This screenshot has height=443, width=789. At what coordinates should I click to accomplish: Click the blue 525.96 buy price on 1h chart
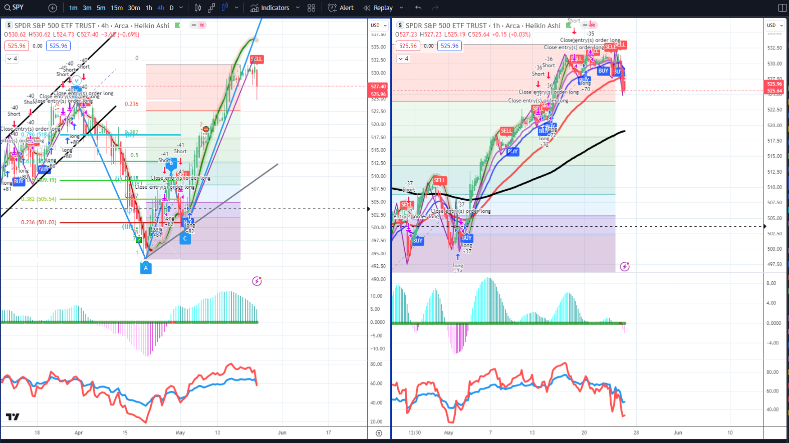(449, 46)
